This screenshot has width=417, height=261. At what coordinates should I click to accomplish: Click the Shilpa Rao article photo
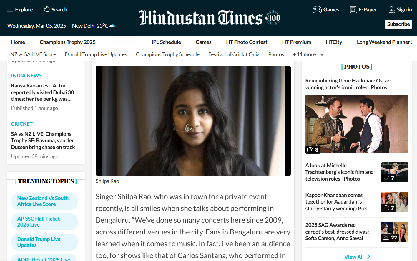[x=193, y=121]
